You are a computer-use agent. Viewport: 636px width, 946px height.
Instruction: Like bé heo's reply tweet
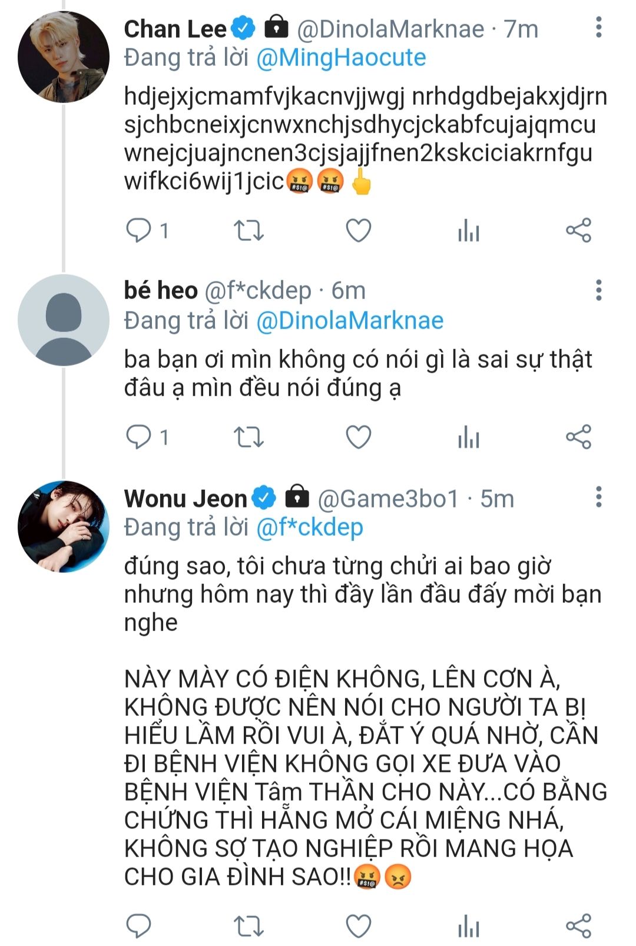click(358, 437)
